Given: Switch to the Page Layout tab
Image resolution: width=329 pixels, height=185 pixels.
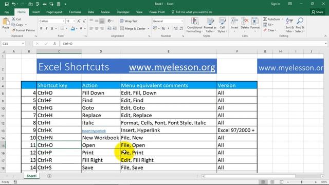Looking at the screenshot, I should point(54,12).
